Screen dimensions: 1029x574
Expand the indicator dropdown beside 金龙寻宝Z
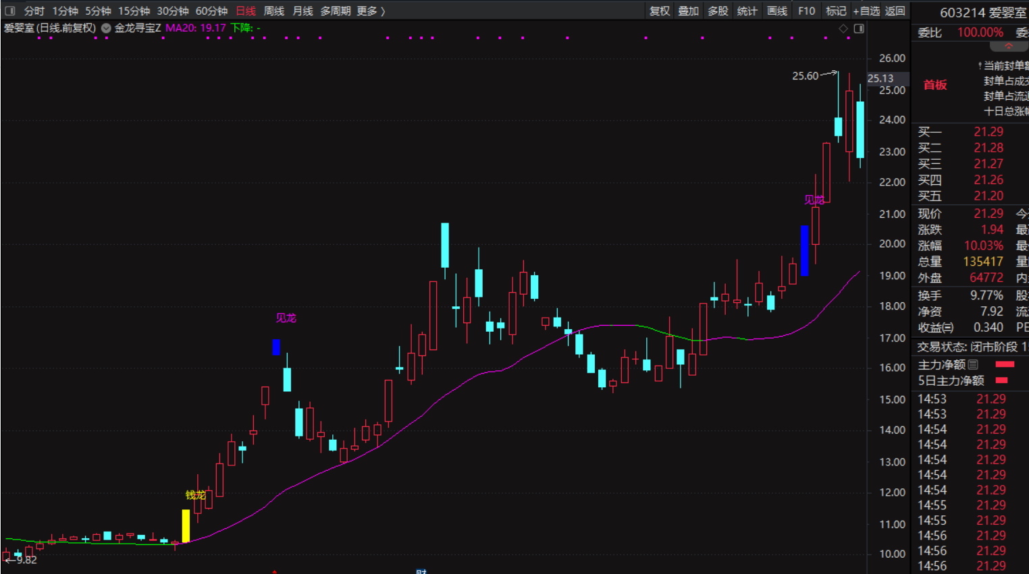[x=106, y=28]
